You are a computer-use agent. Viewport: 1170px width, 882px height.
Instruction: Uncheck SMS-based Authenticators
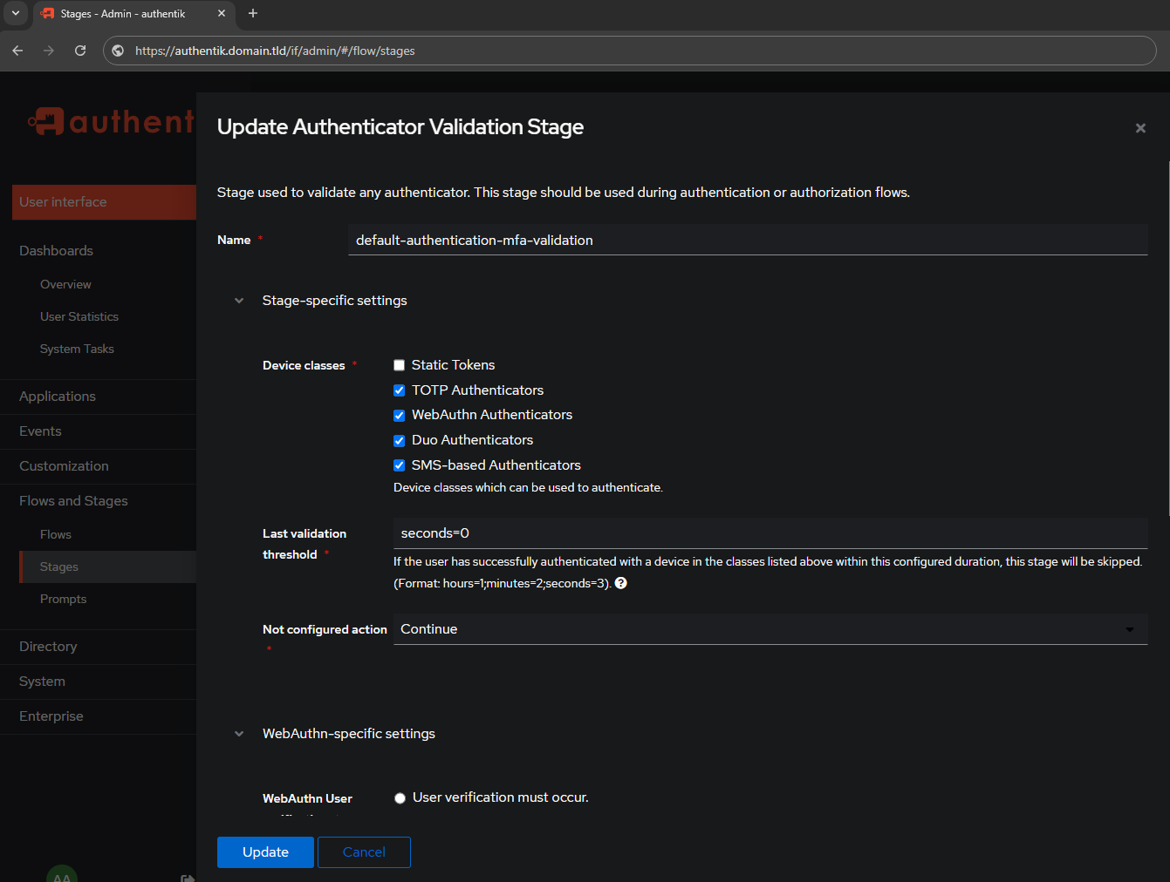pos(399,465)
